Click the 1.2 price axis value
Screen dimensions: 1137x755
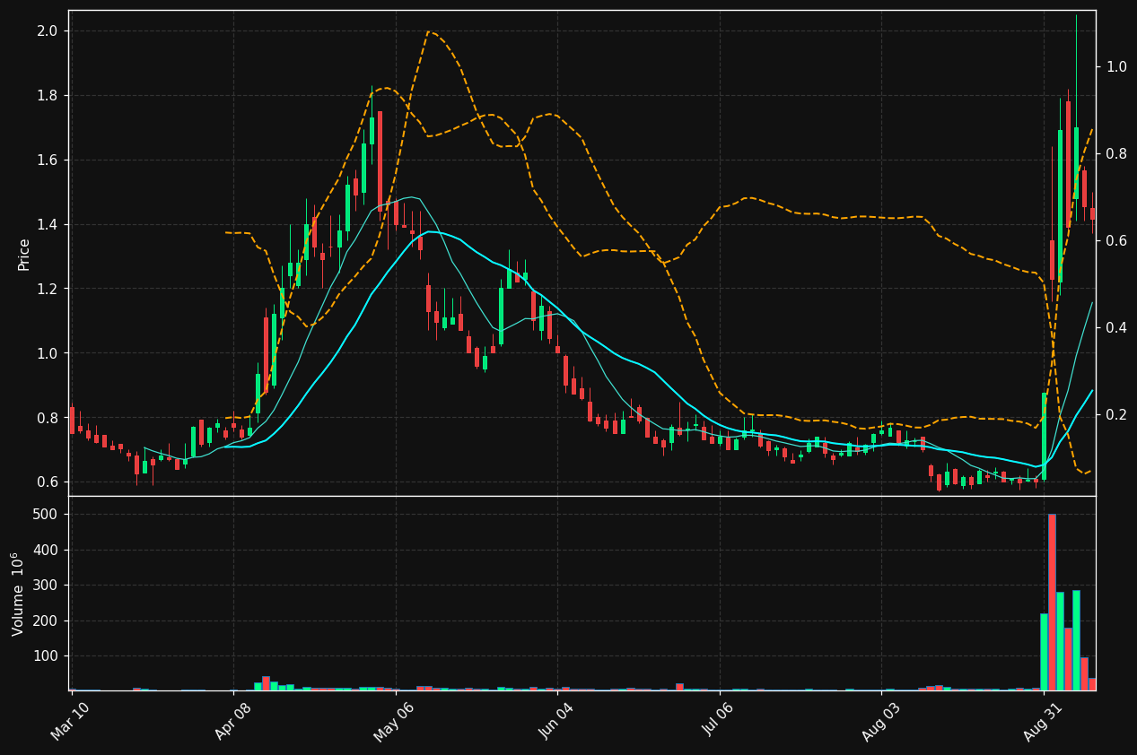coord(48,289)
